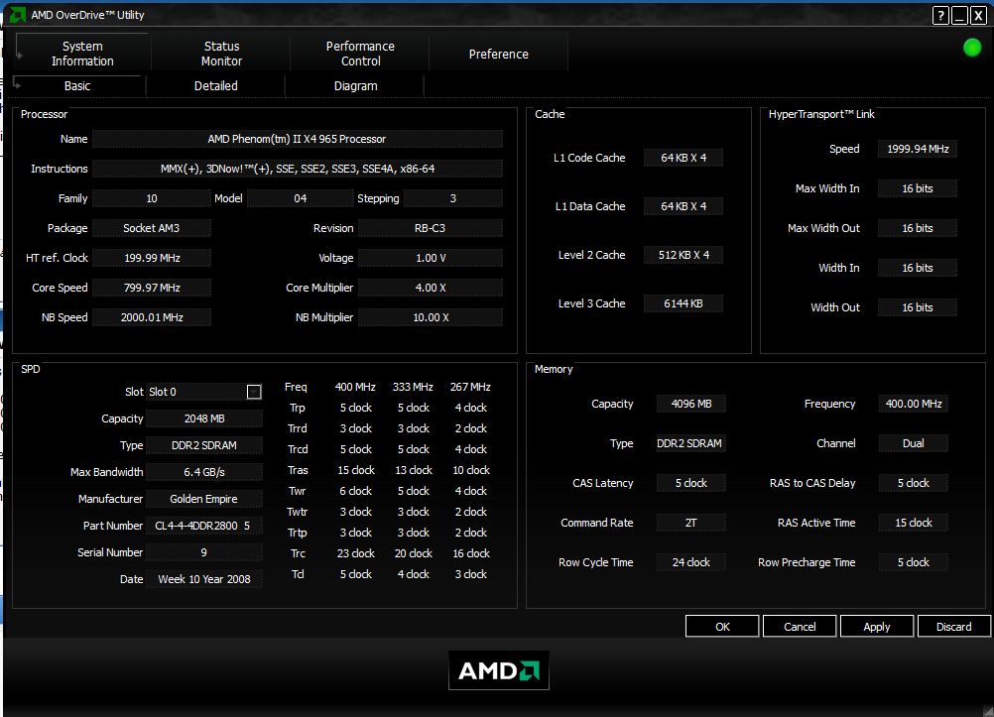
Task: Click the Socket AM3 package value
Action: (x=152, y=228)
